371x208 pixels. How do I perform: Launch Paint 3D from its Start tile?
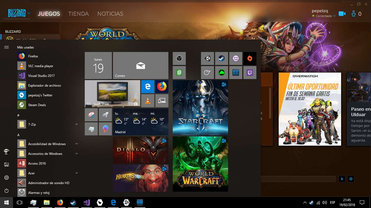[x=105, y=129]
